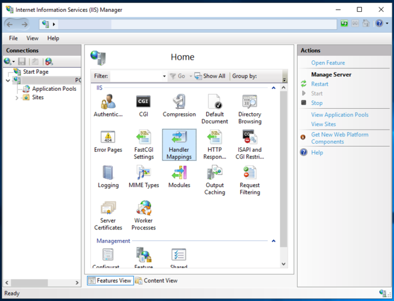The width and height of the screenshot is (394, 301).
Task: Open the Directory Browsing feature
Action: (250, 109)
